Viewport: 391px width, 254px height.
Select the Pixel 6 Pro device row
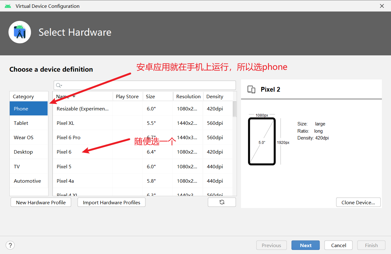143,137
